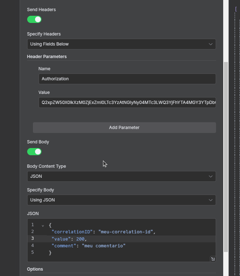This screenshot has width=240, height=276.
Task: Open the expanded JSON editor icon
Action: tap(213, 259)
